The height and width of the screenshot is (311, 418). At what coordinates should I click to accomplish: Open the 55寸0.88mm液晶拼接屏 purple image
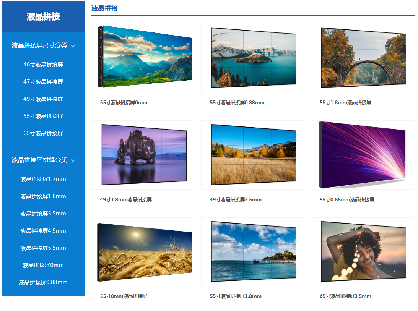pos(363,155)
